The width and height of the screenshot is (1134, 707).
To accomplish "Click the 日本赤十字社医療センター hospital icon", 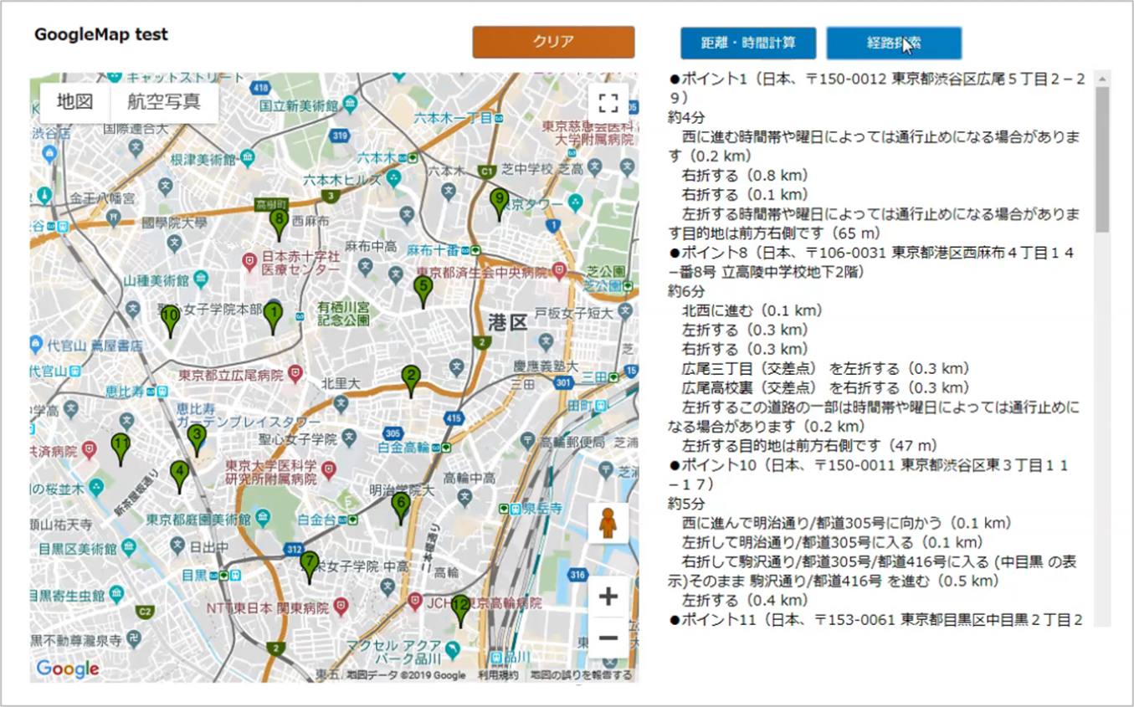I will click(x=249, y=262).
